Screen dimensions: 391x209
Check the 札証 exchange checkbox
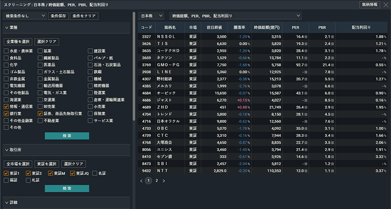pyautogui.click(x=28, y=180)
